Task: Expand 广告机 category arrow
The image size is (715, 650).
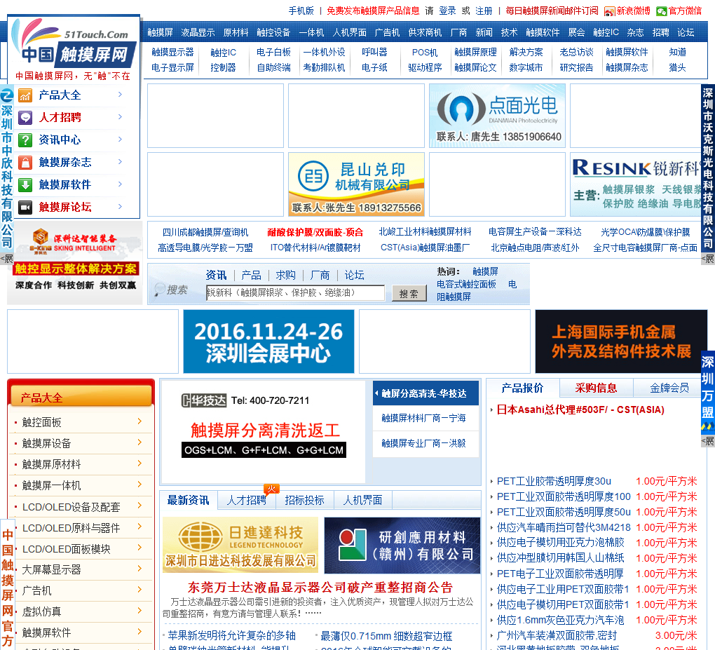Action: 140,590
